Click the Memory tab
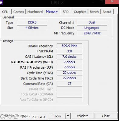The height and width of the screenshot is (121, 119). (52, 11)
